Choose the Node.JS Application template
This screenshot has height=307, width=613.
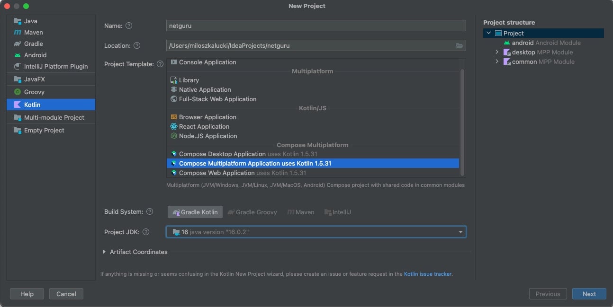pos(207,136)
